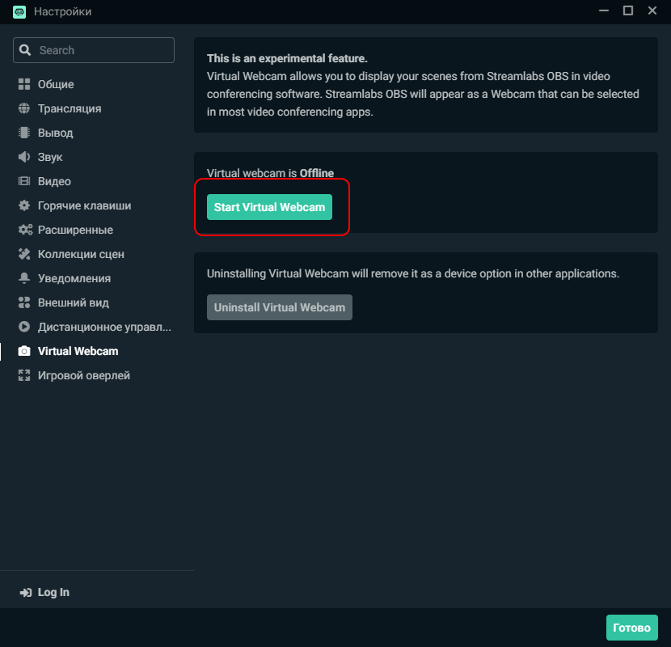Screen dimensions: 671x647
Task: Click the search magnifier icon
Action: 25,50
